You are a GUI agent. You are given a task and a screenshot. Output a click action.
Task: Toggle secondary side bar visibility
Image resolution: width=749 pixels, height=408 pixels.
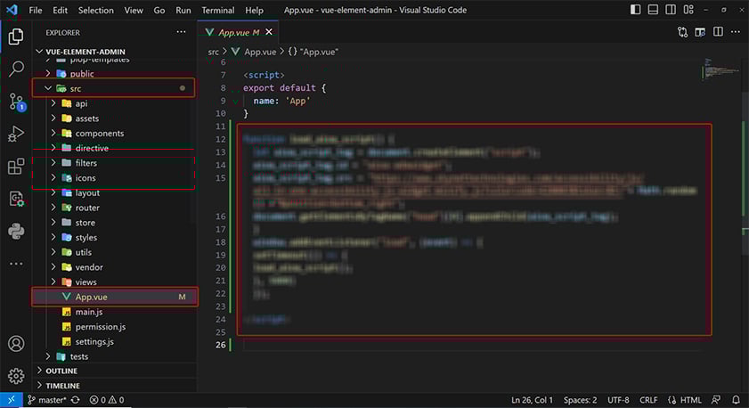(x=671, y=10)
